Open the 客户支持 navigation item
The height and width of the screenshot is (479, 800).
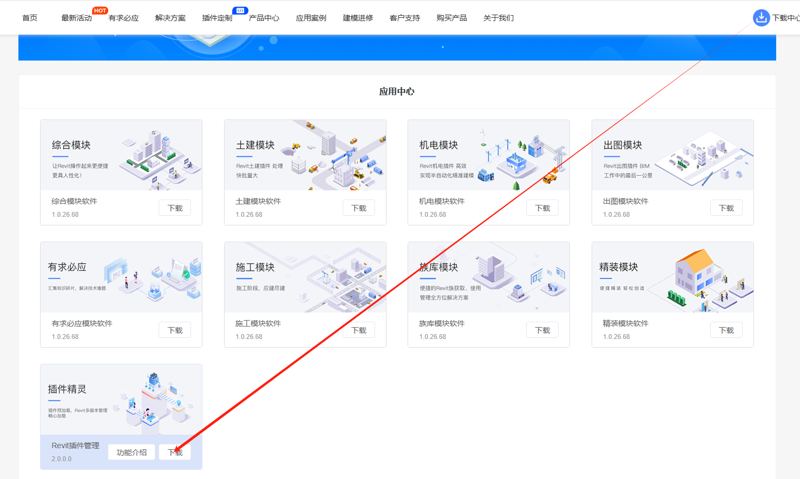pyautogui.click(x=405, y=18)
